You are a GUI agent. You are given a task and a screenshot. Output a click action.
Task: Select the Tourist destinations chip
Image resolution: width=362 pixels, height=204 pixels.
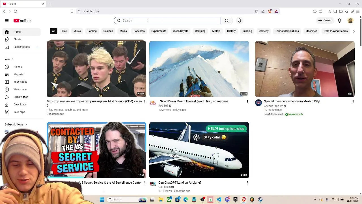[287, 31]
